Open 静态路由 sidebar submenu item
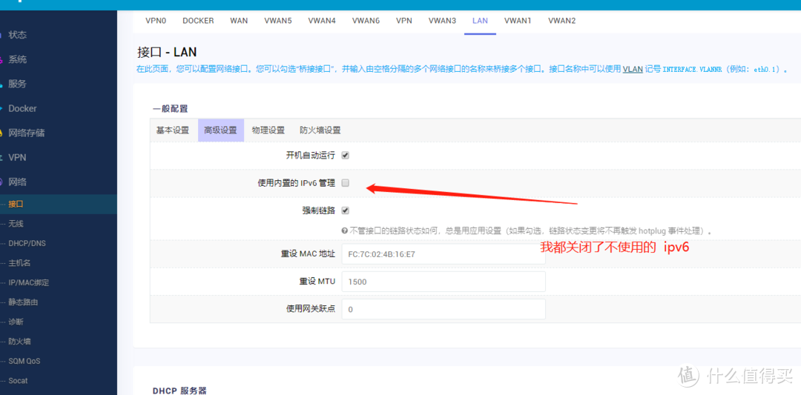Screen dimensions: 801x395 pyautogui.click(x=24, y=302)
